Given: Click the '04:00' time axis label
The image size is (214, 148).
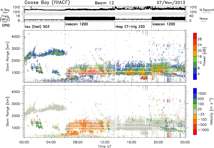Looking at the screenshot, I should click(51, 142).
